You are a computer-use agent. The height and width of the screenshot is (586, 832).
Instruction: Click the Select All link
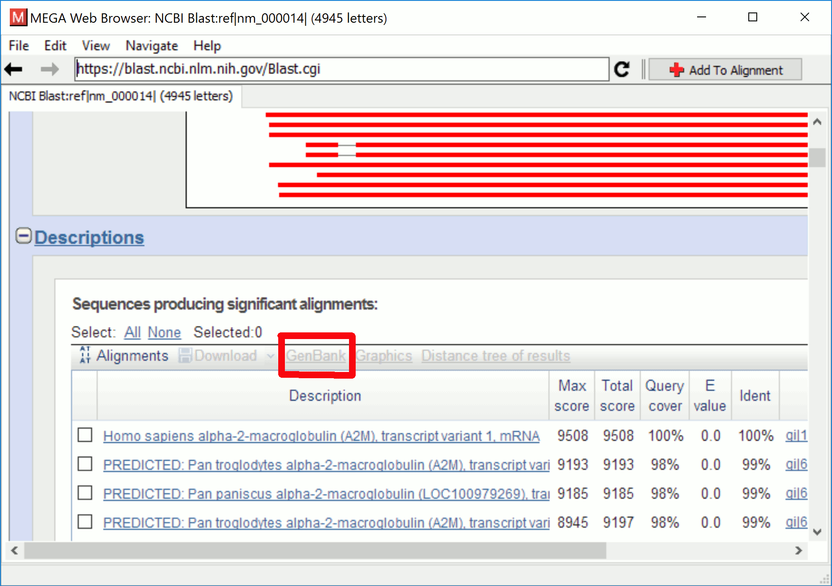(133, 332)
